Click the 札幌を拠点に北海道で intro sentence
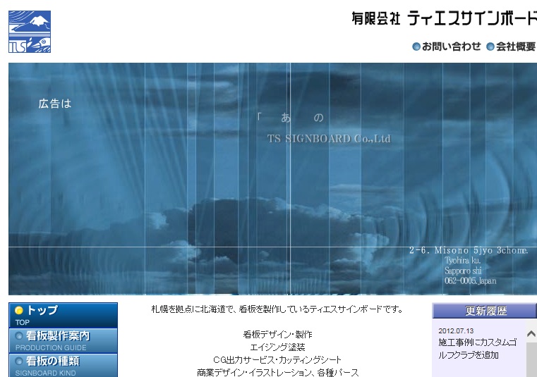This screenshot has width=537, height=377. [277, 309]
